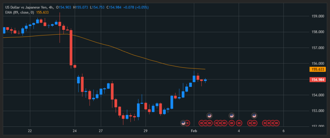Open the isolated red event icon above the 4 date label
Image resolution: width=330 pixels, height=138 pixels.
pos(239,123)
